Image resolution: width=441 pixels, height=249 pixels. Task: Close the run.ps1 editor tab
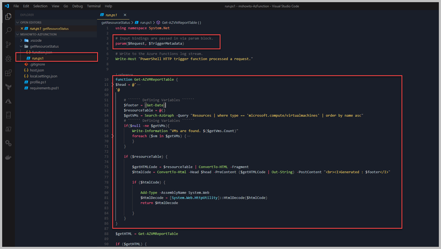125,15
